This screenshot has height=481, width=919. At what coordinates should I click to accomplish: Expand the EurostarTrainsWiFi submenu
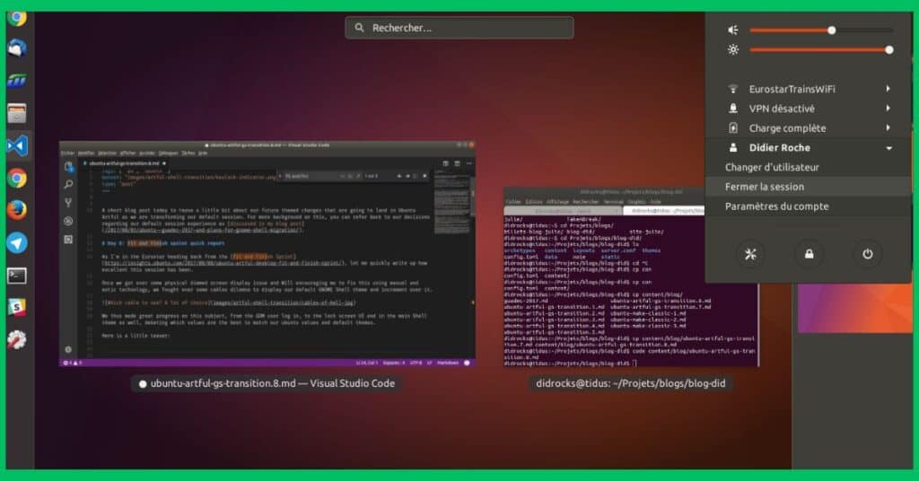pyautogui.click(x=809, y=89)
